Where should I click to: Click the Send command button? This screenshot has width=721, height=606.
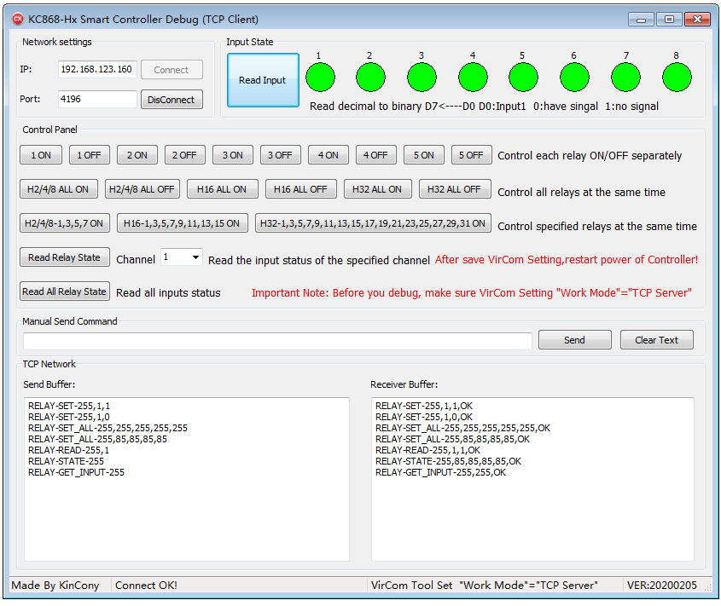click(x=574, y=340)
